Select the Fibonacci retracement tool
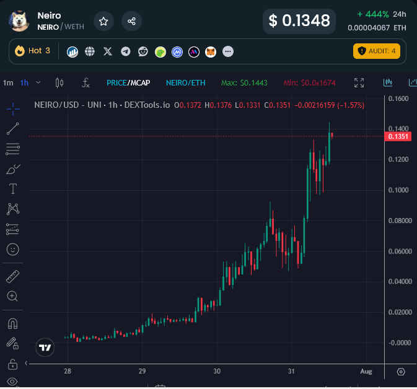The height and width of the screenshot is (389, 417). click(x=13, y=149)
